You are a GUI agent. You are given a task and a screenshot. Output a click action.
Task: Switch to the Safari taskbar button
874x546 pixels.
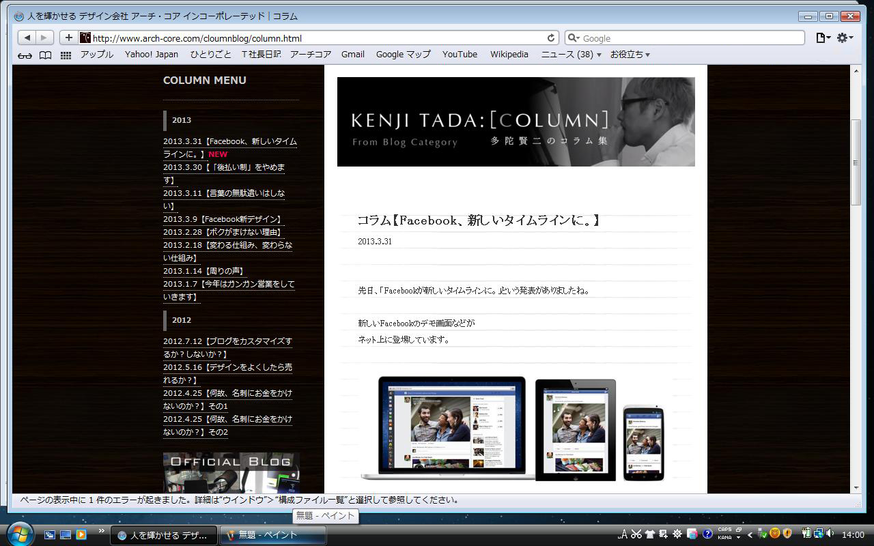(164, 535)
